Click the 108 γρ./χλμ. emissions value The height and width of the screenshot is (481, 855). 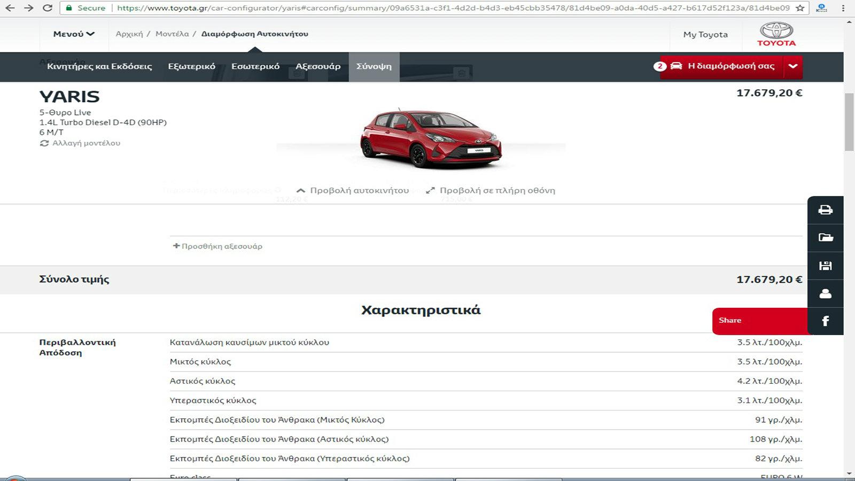776,439
